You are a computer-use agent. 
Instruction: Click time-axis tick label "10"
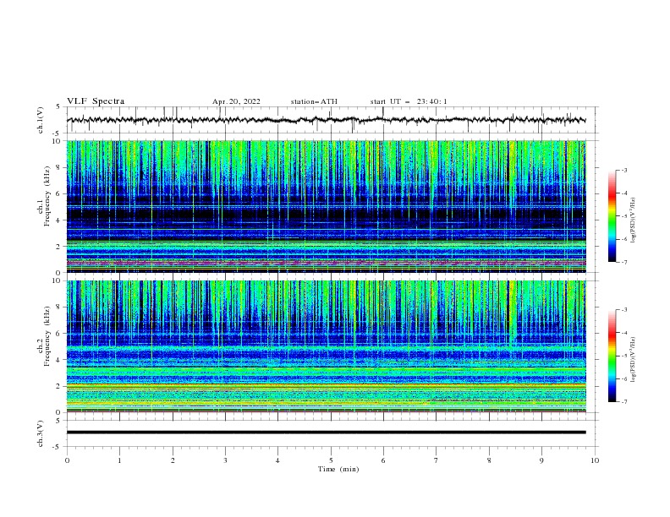click(595, 460)
